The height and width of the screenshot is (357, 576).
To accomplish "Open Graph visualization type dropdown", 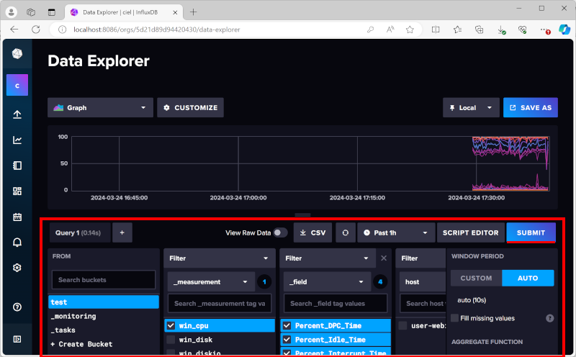I will pos(100,108).
